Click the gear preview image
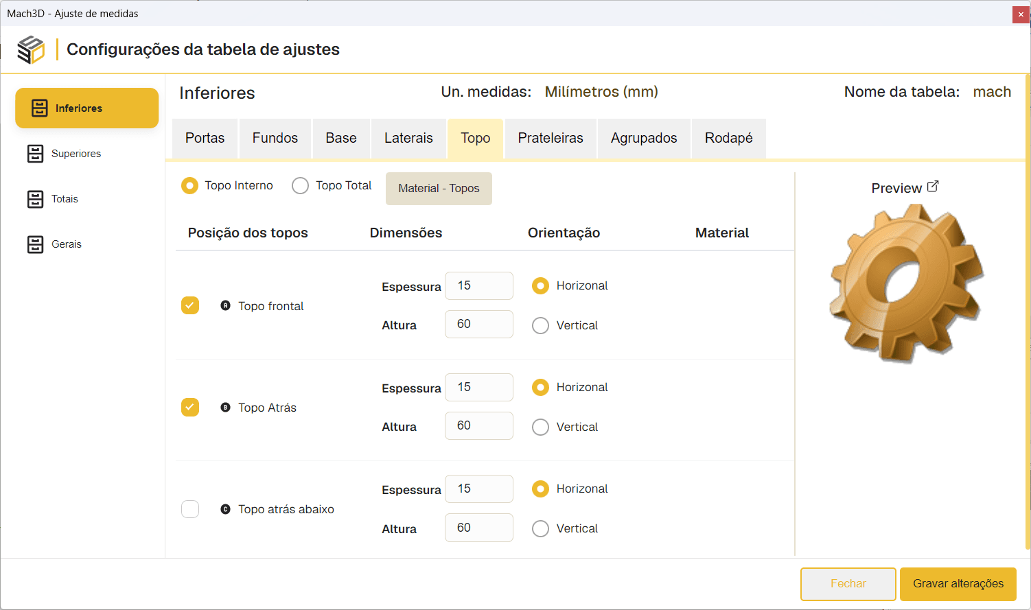1031x610 pixels. (x=907, y=283)
